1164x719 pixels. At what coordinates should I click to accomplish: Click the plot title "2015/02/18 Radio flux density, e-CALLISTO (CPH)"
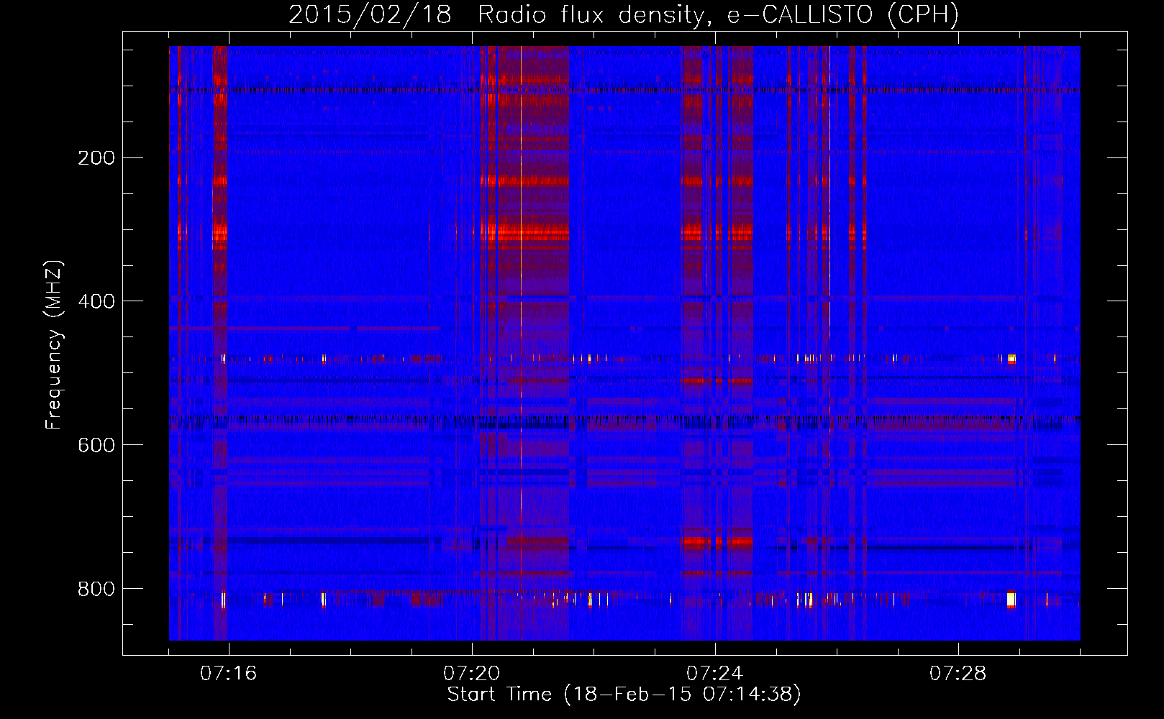click(x=624, y=15)
